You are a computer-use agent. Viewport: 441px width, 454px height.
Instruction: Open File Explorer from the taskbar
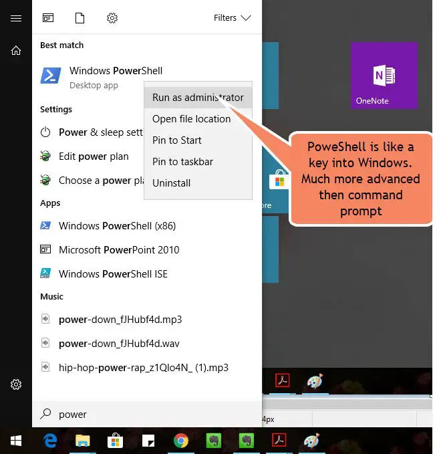[83, 441]
